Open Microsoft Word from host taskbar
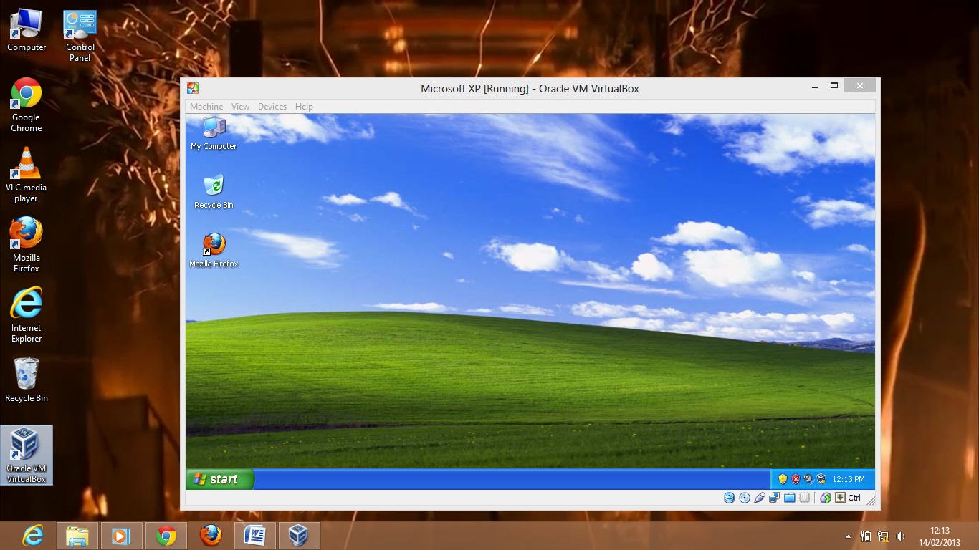The height and width of the screenshot is (550, 979). (255, 536)
